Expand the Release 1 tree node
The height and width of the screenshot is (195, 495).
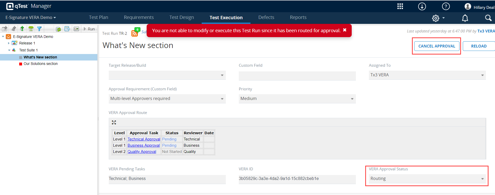(9, 43)
